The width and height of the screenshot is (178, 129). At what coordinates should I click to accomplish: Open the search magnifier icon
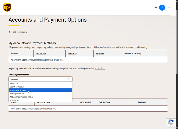point(156,7)
